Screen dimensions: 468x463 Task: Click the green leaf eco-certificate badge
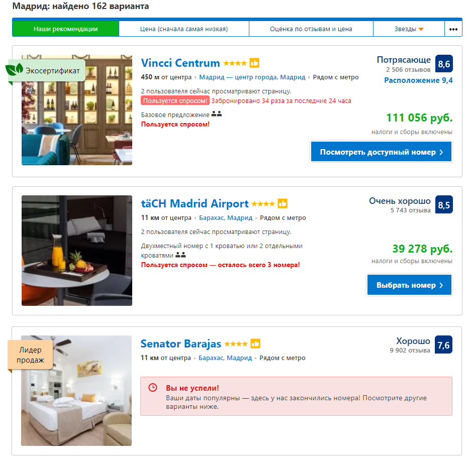(x=14, y=70)
